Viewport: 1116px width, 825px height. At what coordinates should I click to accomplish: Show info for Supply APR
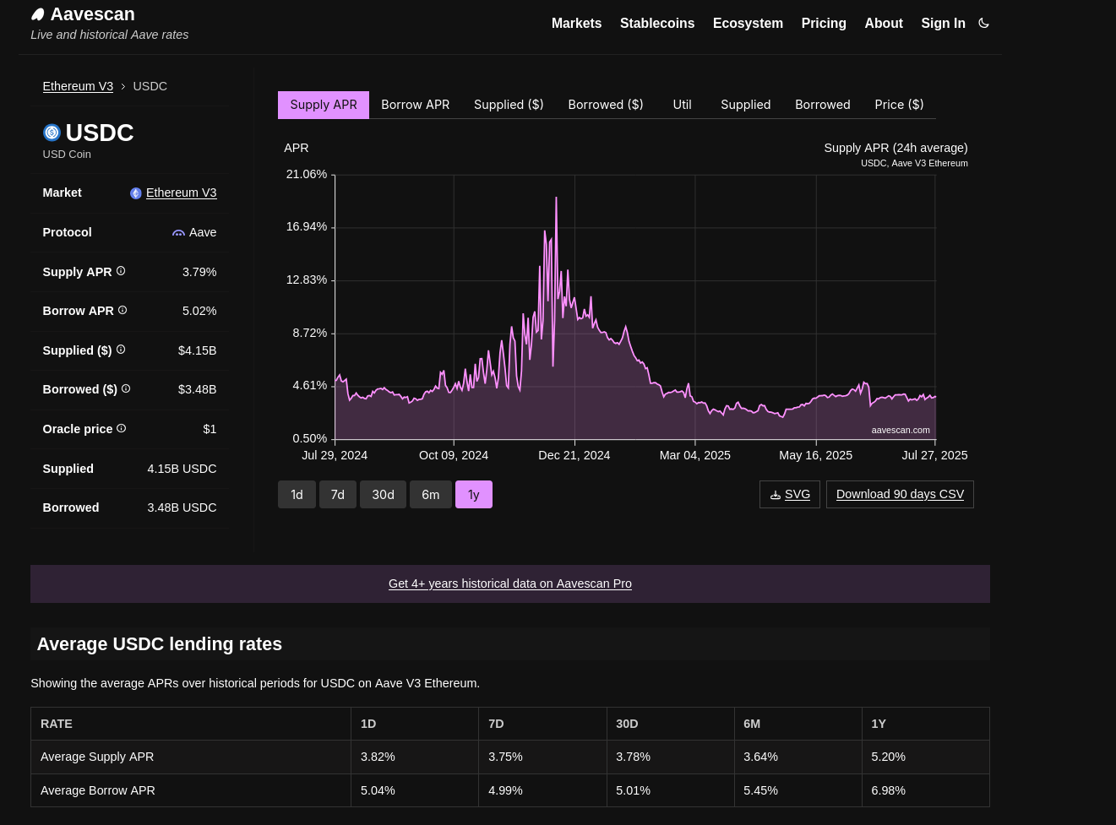coord(121,271)
